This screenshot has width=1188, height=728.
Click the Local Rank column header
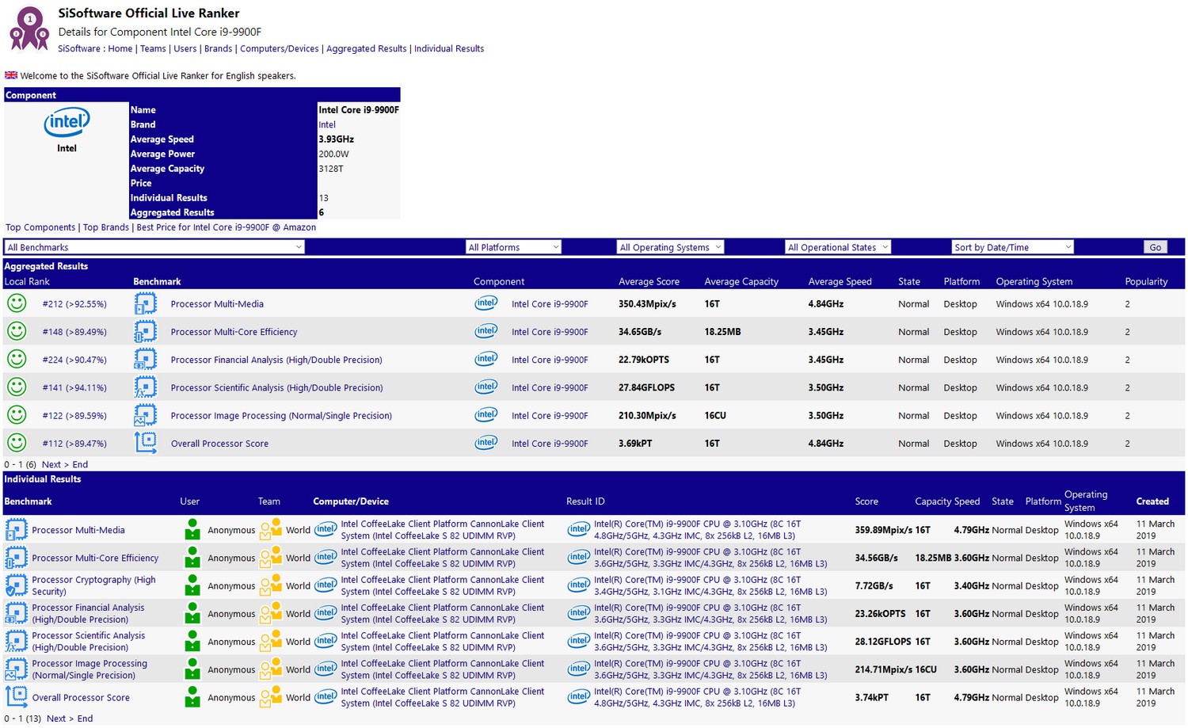27,281
